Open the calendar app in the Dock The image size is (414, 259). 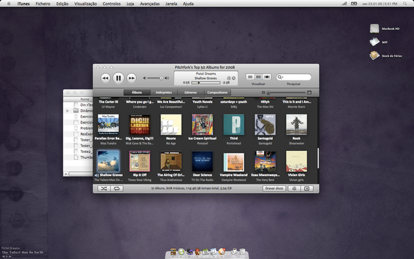coord(206,252)
